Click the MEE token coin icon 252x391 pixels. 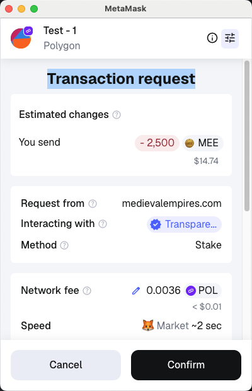click(x=190, y=143)
